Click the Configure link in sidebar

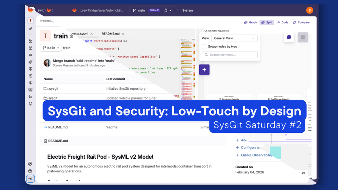point(250,147)
